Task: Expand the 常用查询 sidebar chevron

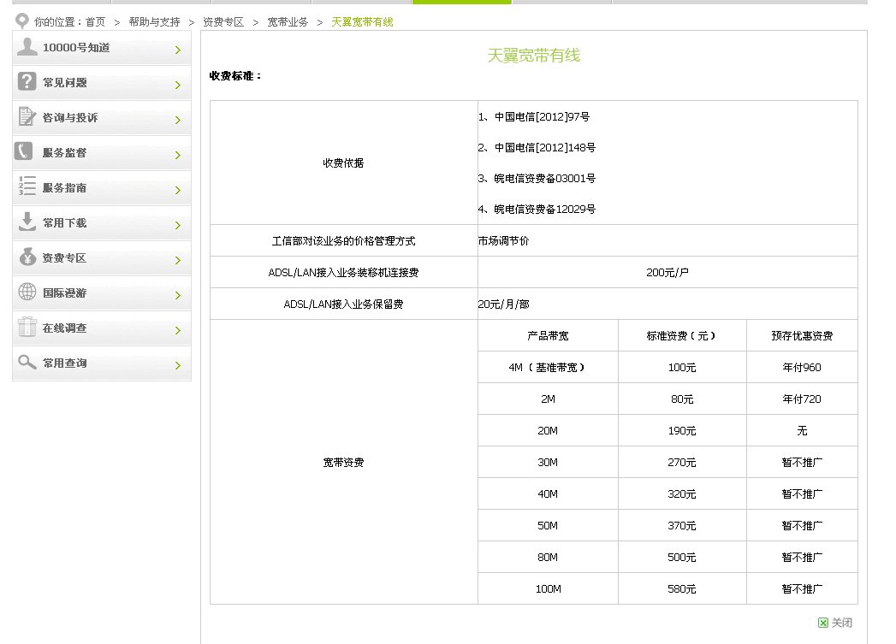Action: (180, 363)
